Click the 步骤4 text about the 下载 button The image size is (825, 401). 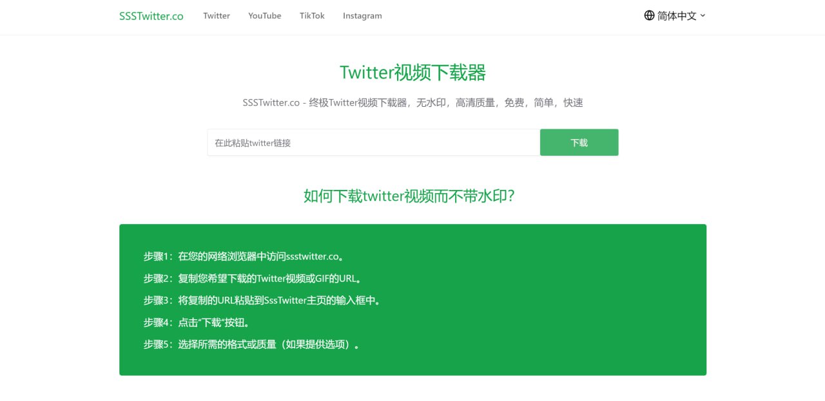(197, 322)
